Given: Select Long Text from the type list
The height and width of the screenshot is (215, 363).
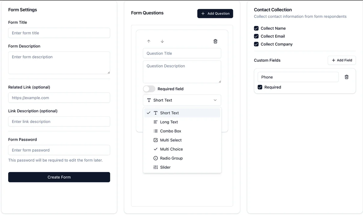Looking at the screenshot, I should pyautogui.click(x=169, y=122).
